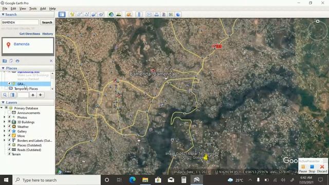This screenshot has height=185, width=329.
Task: Open the Add menu
Action: [43, 9]
